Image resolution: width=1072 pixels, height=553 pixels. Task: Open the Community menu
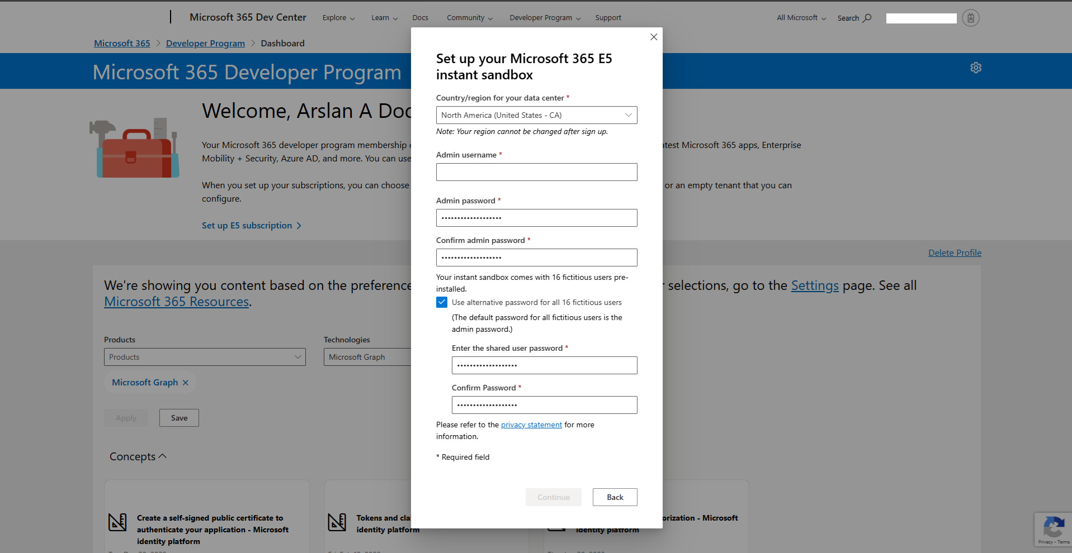466,17
